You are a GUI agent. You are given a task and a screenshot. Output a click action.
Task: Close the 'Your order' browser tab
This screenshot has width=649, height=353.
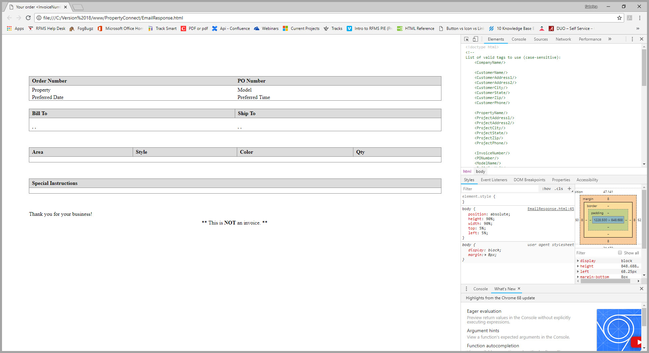coord(66,7)
